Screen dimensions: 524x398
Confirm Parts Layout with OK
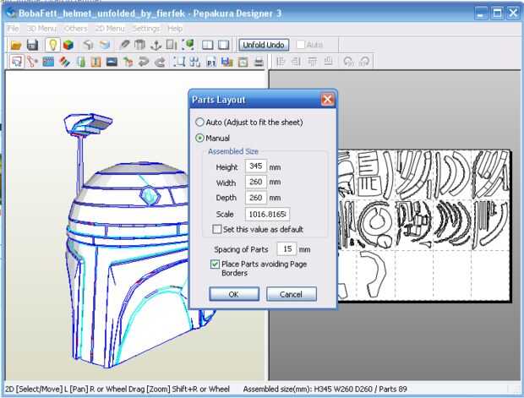(x=234, y=294)
